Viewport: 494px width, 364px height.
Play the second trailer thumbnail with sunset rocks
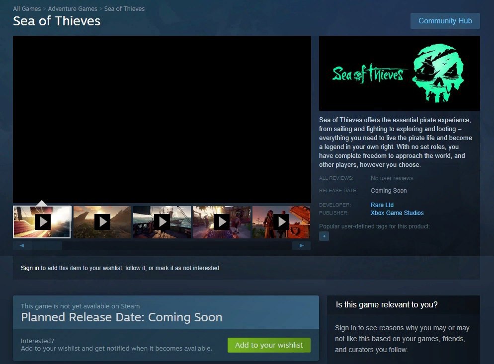click(102, 222)
